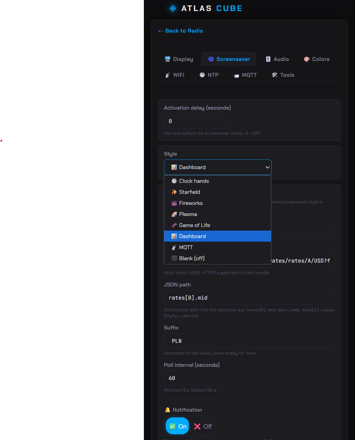Click the DNA icon beside Game of Life
Viewport: 355px width, 440px height.
174,225
